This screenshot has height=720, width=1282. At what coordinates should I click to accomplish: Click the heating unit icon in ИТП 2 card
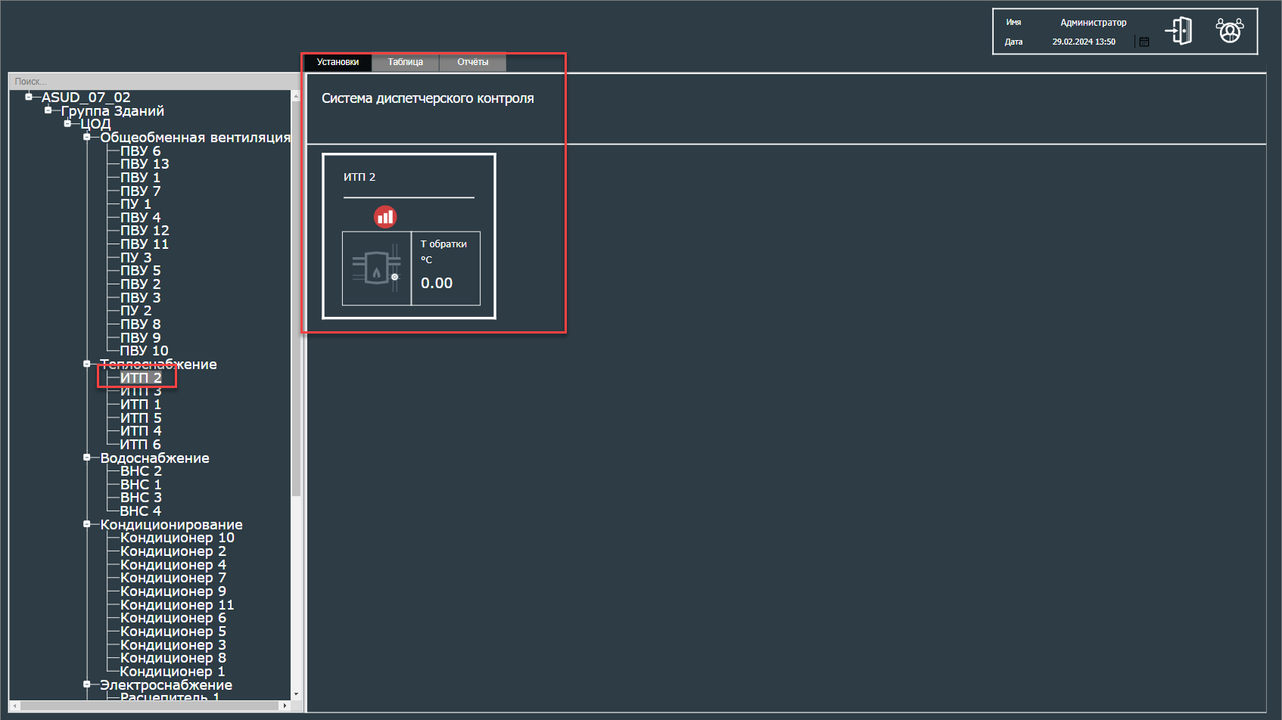(x=376, y=268)
